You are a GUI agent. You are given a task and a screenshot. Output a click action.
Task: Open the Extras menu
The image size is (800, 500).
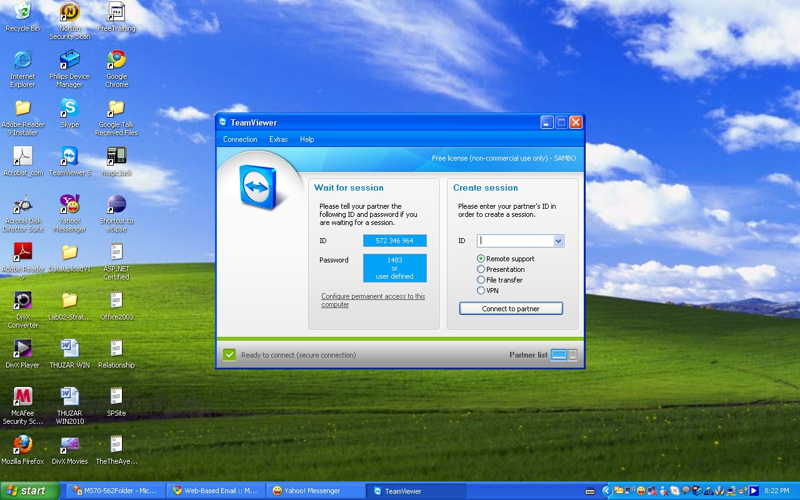(279, 139)
